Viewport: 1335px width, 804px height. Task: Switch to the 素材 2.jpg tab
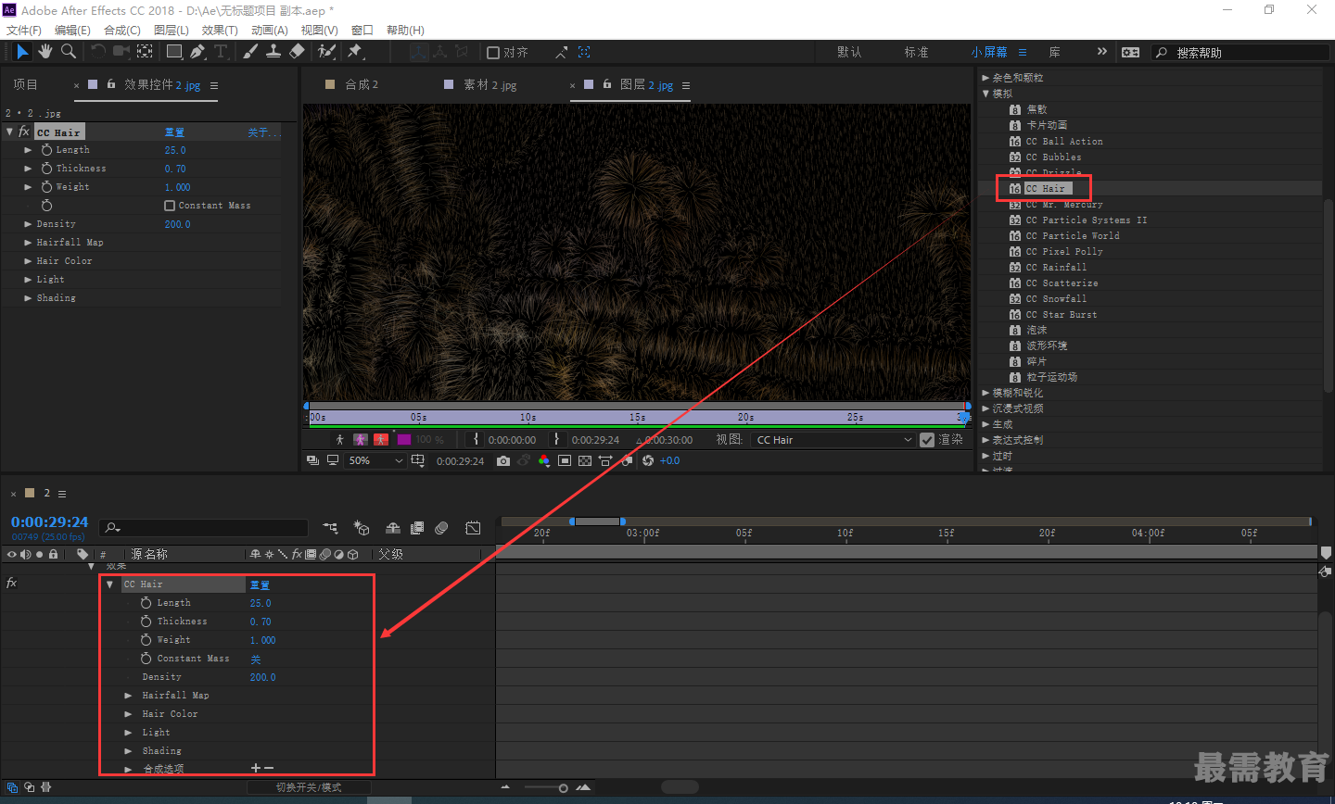(x=489, y=85)
